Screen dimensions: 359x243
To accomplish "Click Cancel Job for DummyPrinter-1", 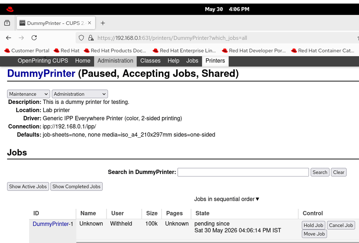I will pos(341,225).
